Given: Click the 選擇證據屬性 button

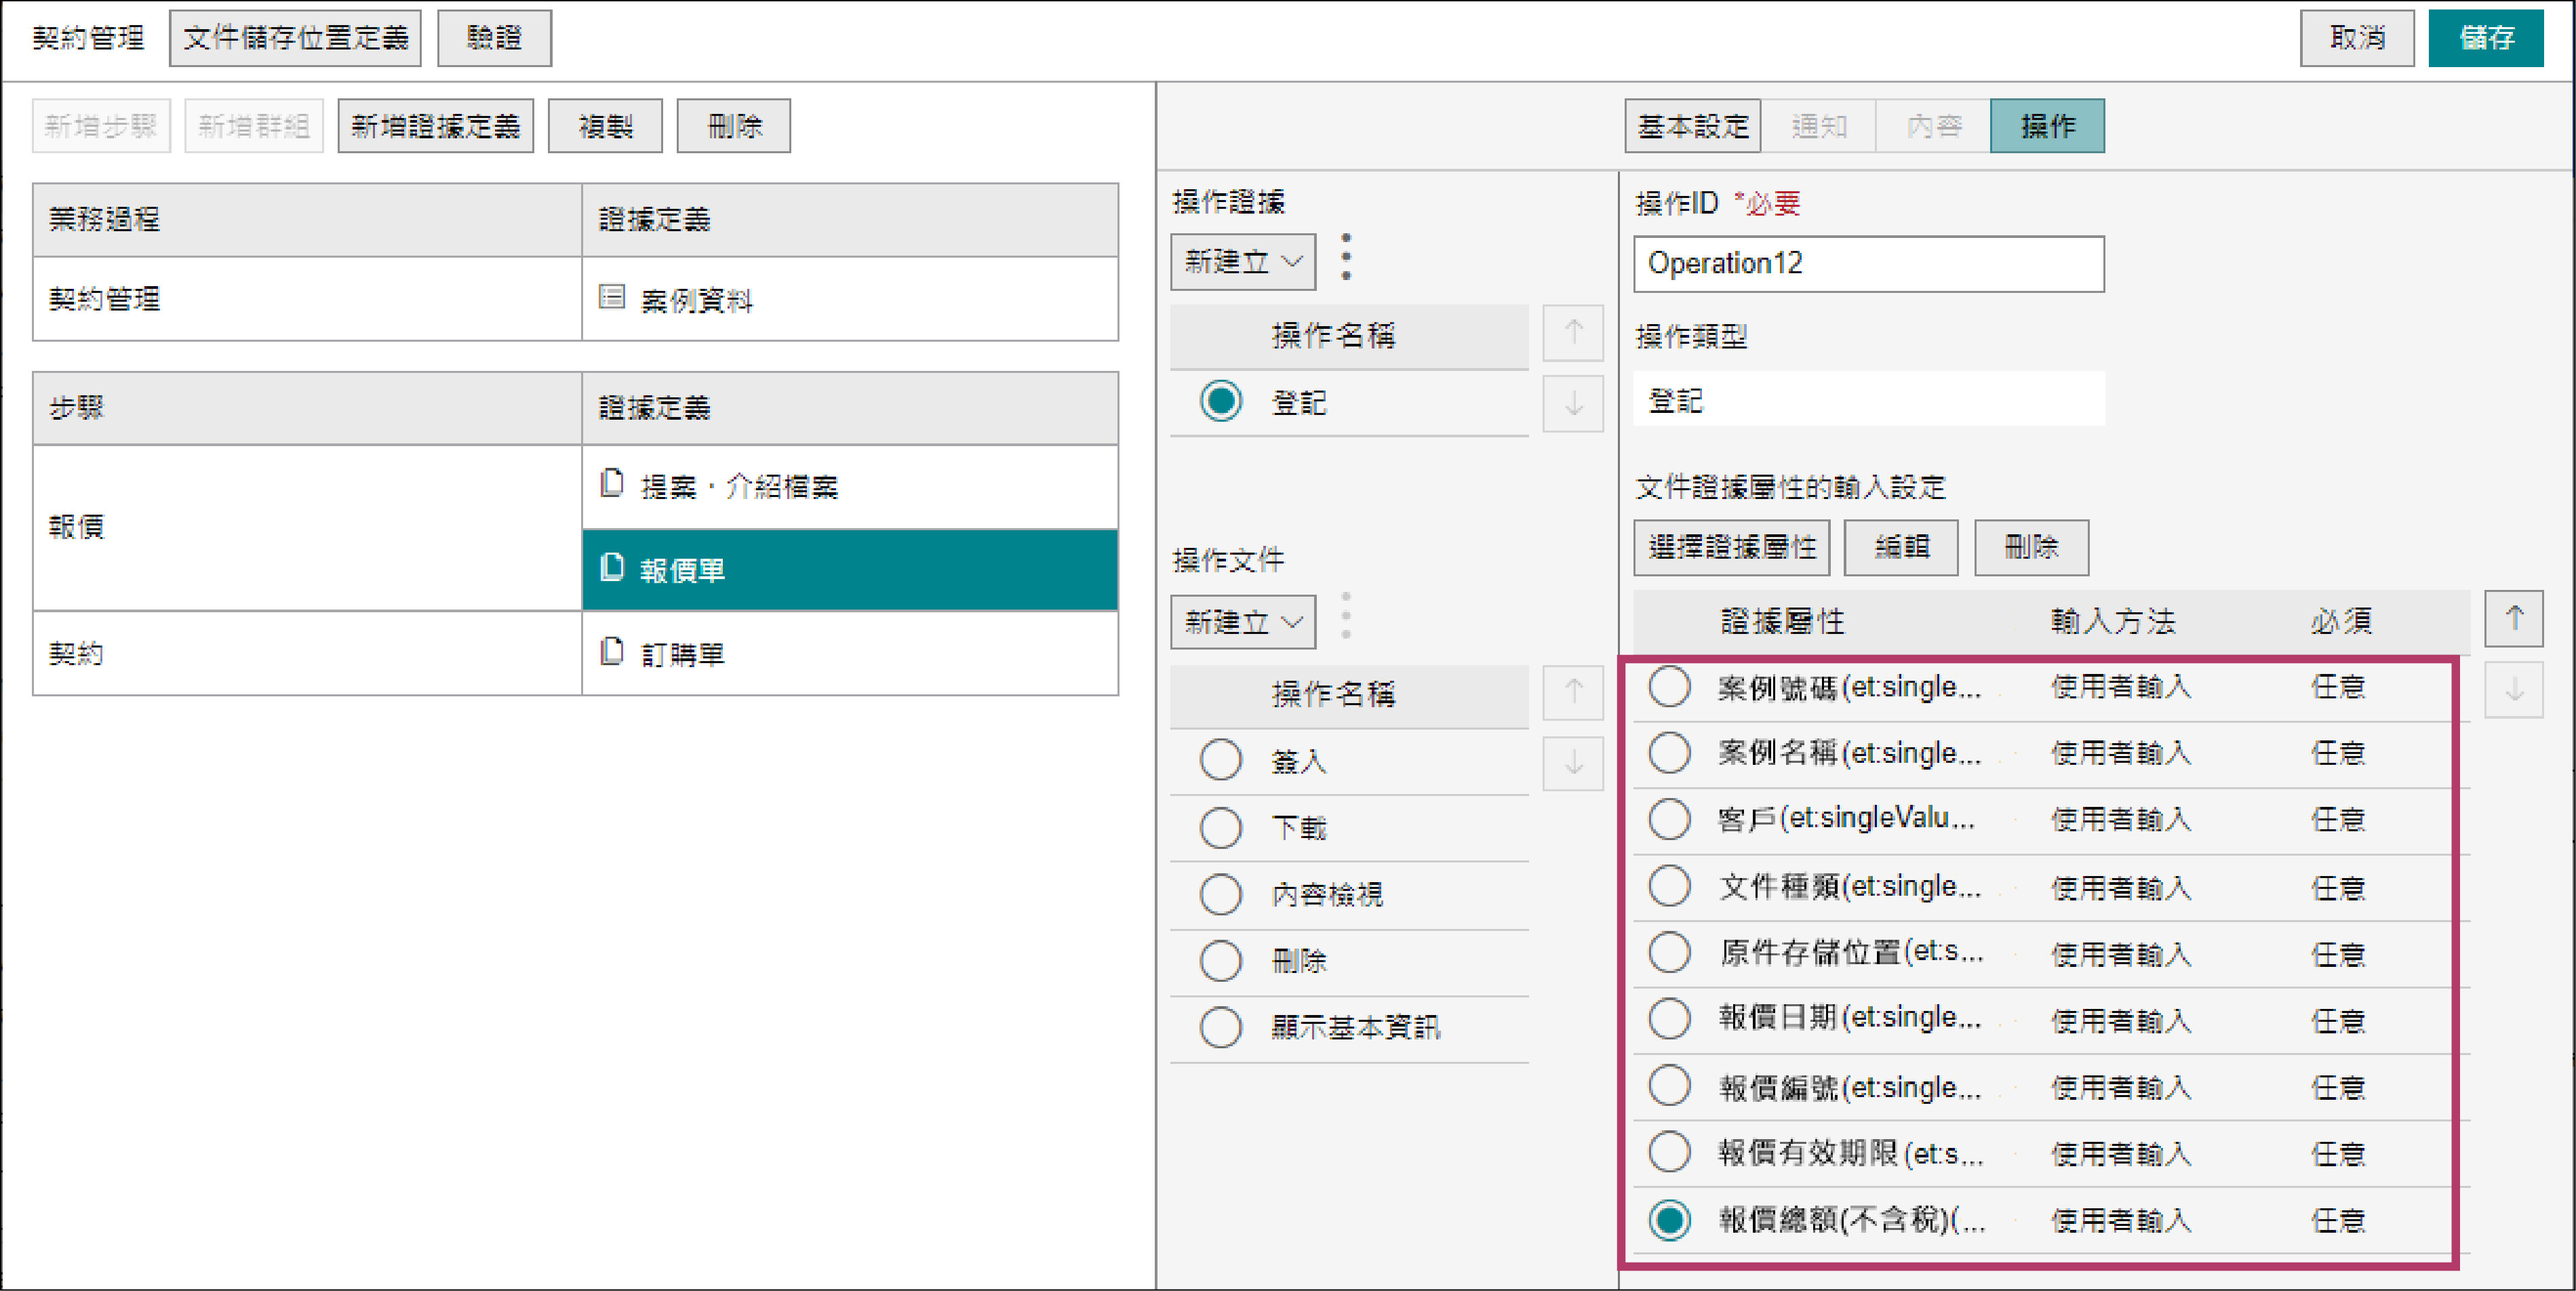Looking at the screenshot, I should (1731, 547).
